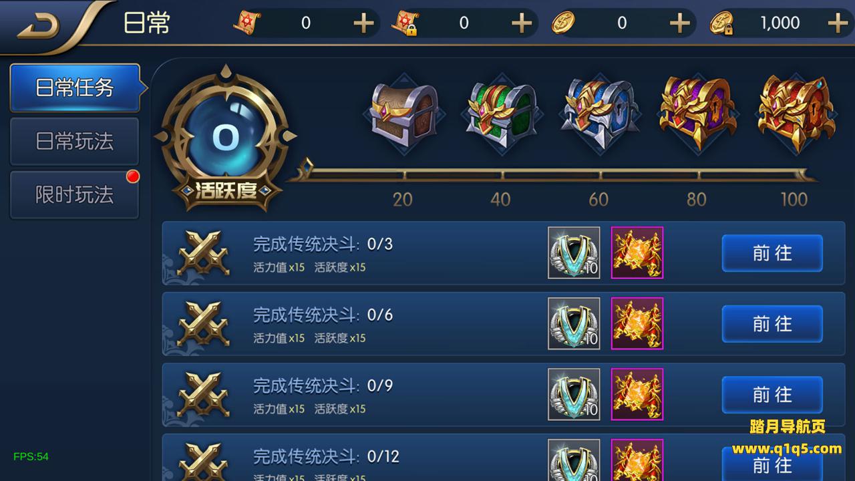Click the activity progress bar at 60
This screenshot has height=481, width=855.
click(599, 176)
